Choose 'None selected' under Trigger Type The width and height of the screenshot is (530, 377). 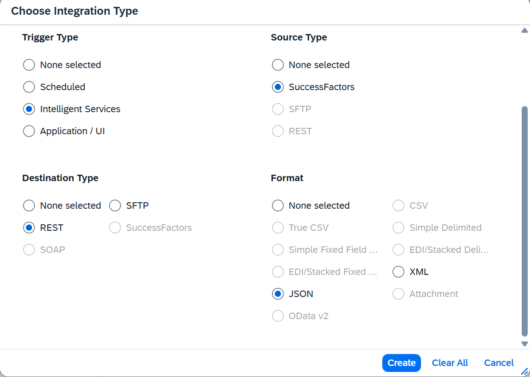[29, 65]
